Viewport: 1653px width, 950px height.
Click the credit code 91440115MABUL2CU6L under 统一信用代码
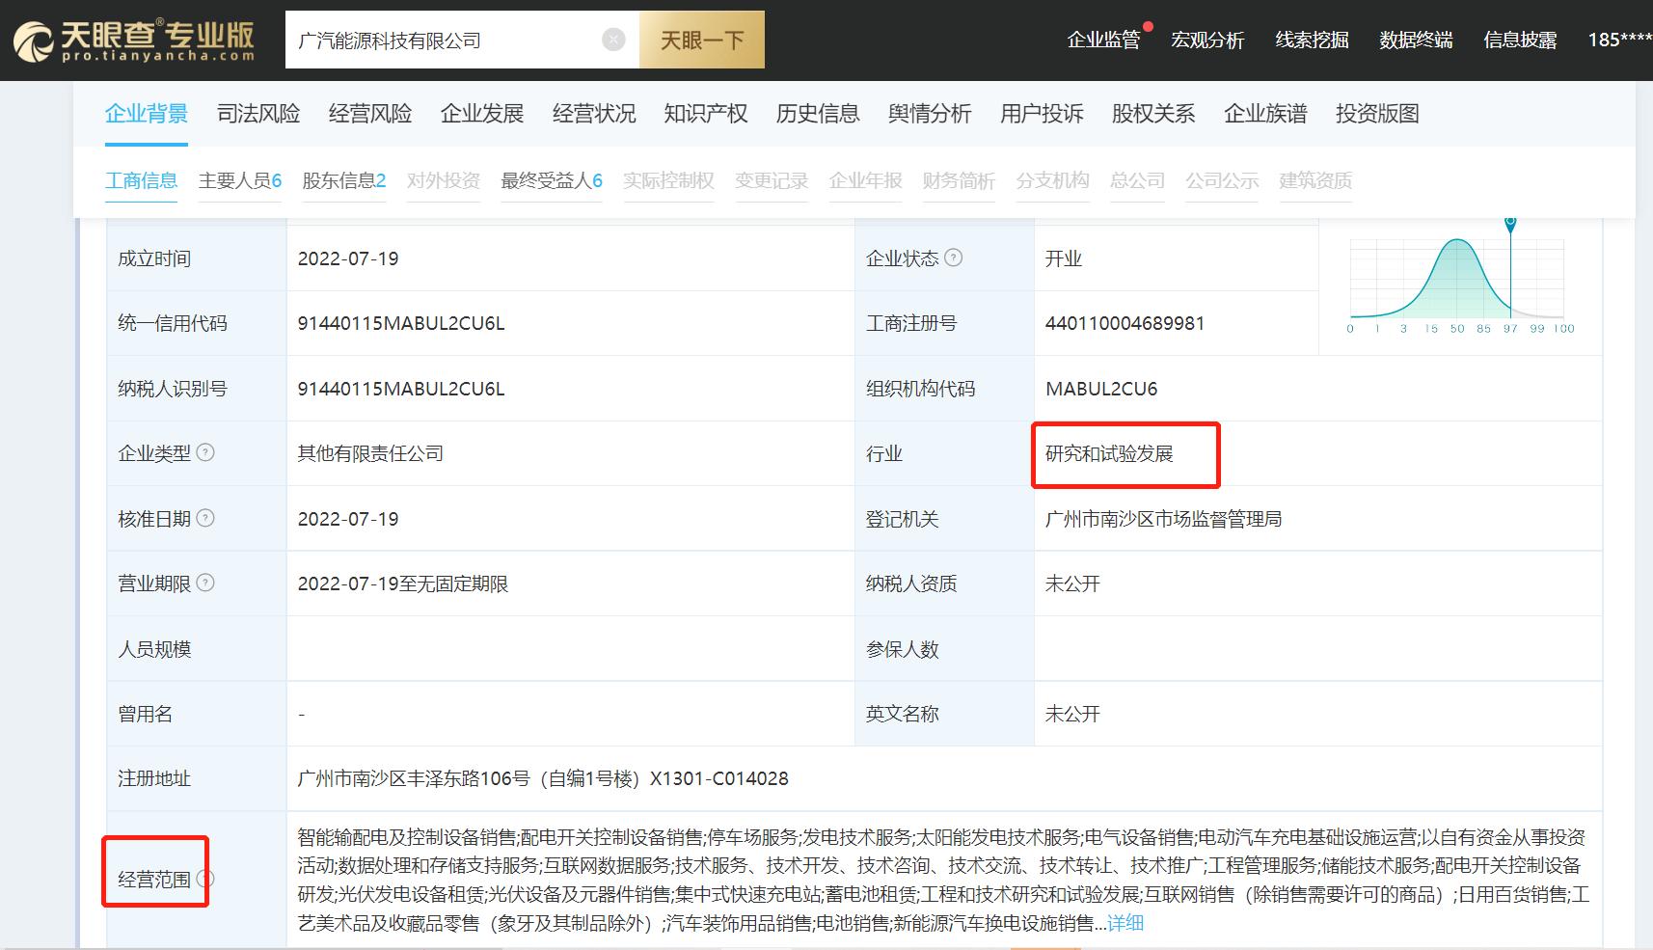coord(401,323)
